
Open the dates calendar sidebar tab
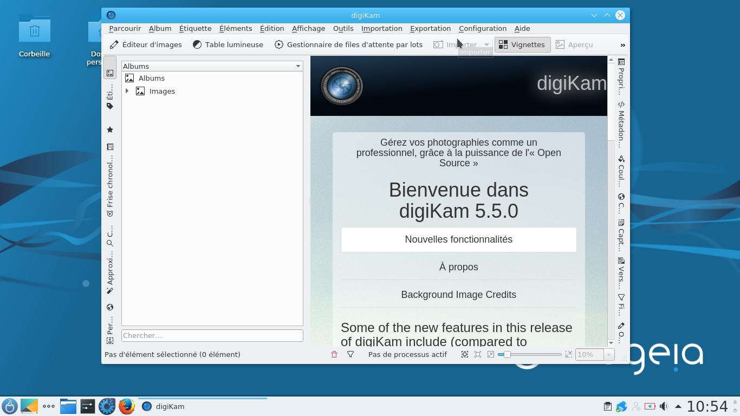[x=110, y=147]
